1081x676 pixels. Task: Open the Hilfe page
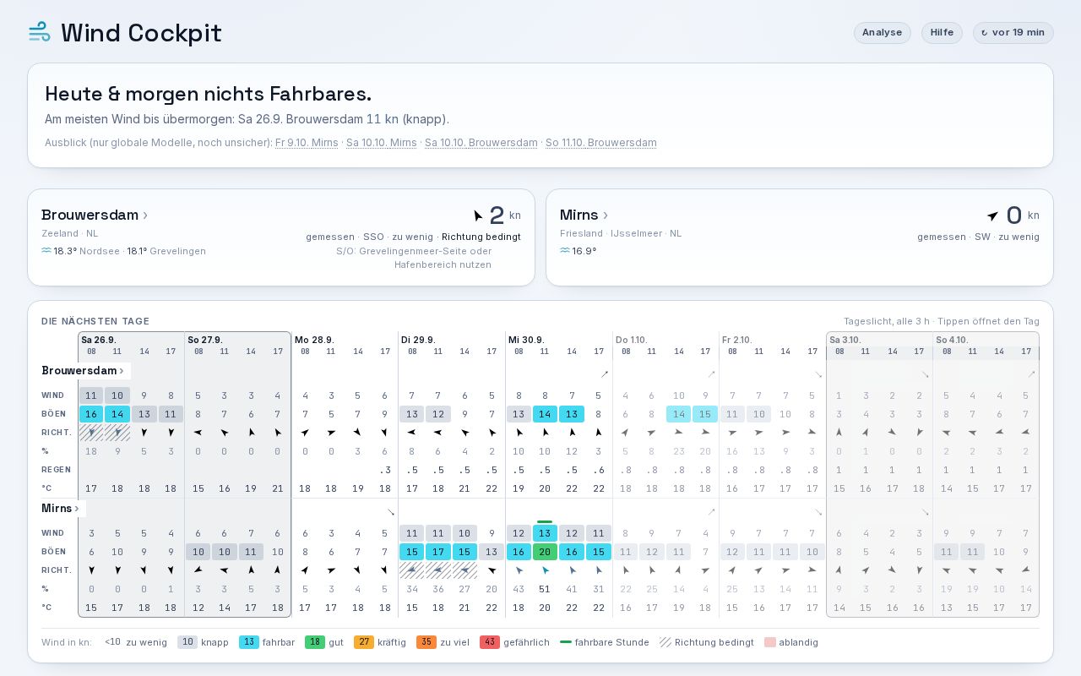click(x=942, y=33)
